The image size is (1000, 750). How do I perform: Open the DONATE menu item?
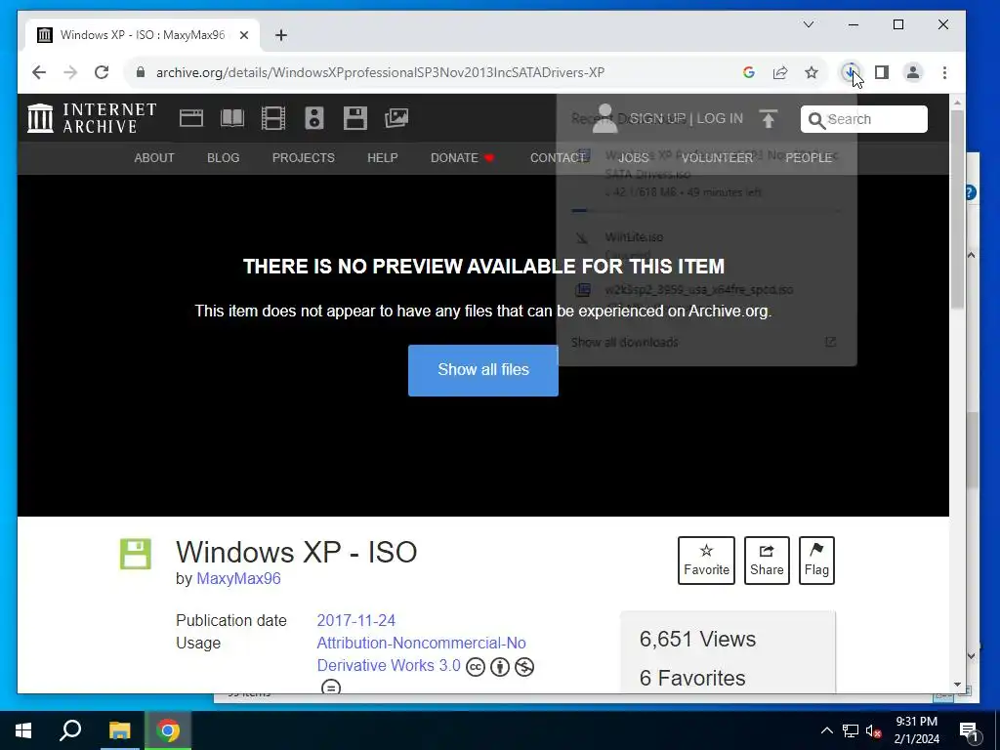pyautogui.click(x=462, y=158)
